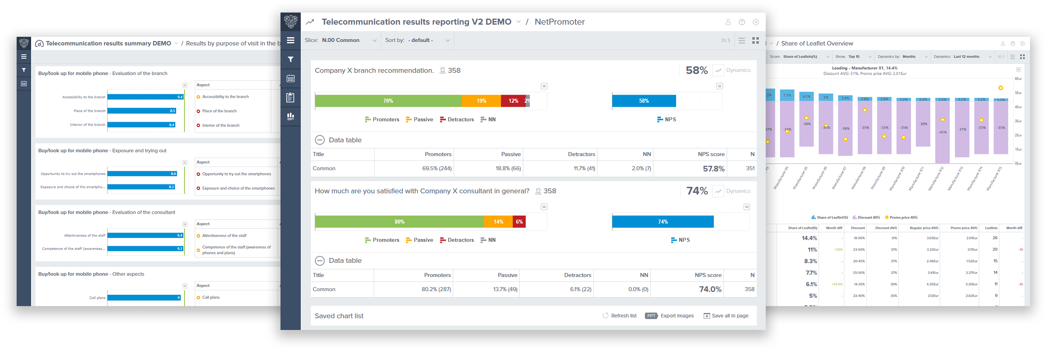Open chart menu icon above Promoters bar chart

point(544,86)
